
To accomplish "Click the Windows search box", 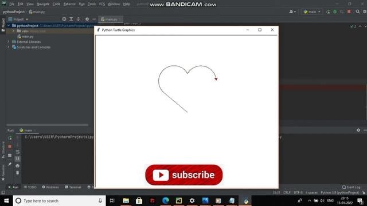I will pyautogui.click(x=60, y=201).
